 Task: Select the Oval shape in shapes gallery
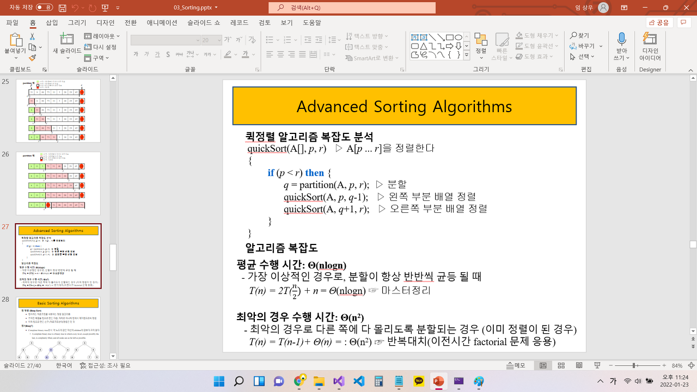point(458,38)
